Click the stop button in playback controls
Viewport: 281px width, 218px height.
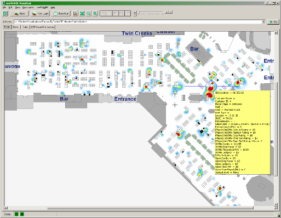(x=116, y=14)
